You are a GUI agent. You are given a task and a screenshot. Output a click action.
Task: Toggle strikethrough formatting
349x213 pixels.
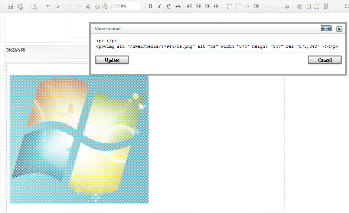coord(177,6)
